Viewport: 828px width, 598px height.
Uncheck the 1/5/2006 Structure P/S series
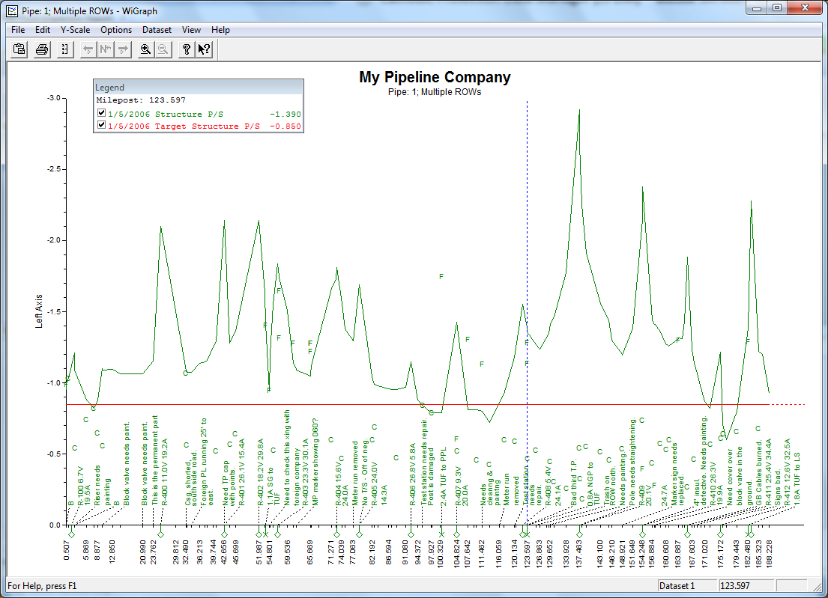pyautogui.click(x=101, y=113)
